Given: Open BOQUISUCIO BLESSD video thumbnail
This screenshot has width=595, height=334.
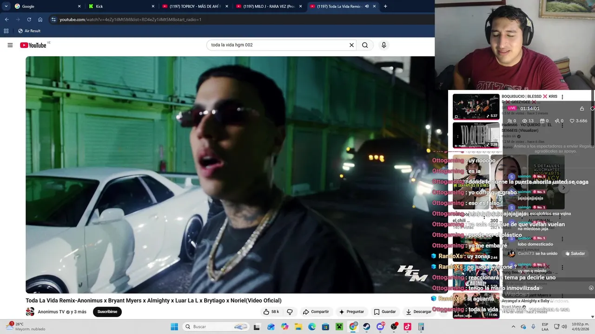Looking at the screenshot, I should 476,107.
